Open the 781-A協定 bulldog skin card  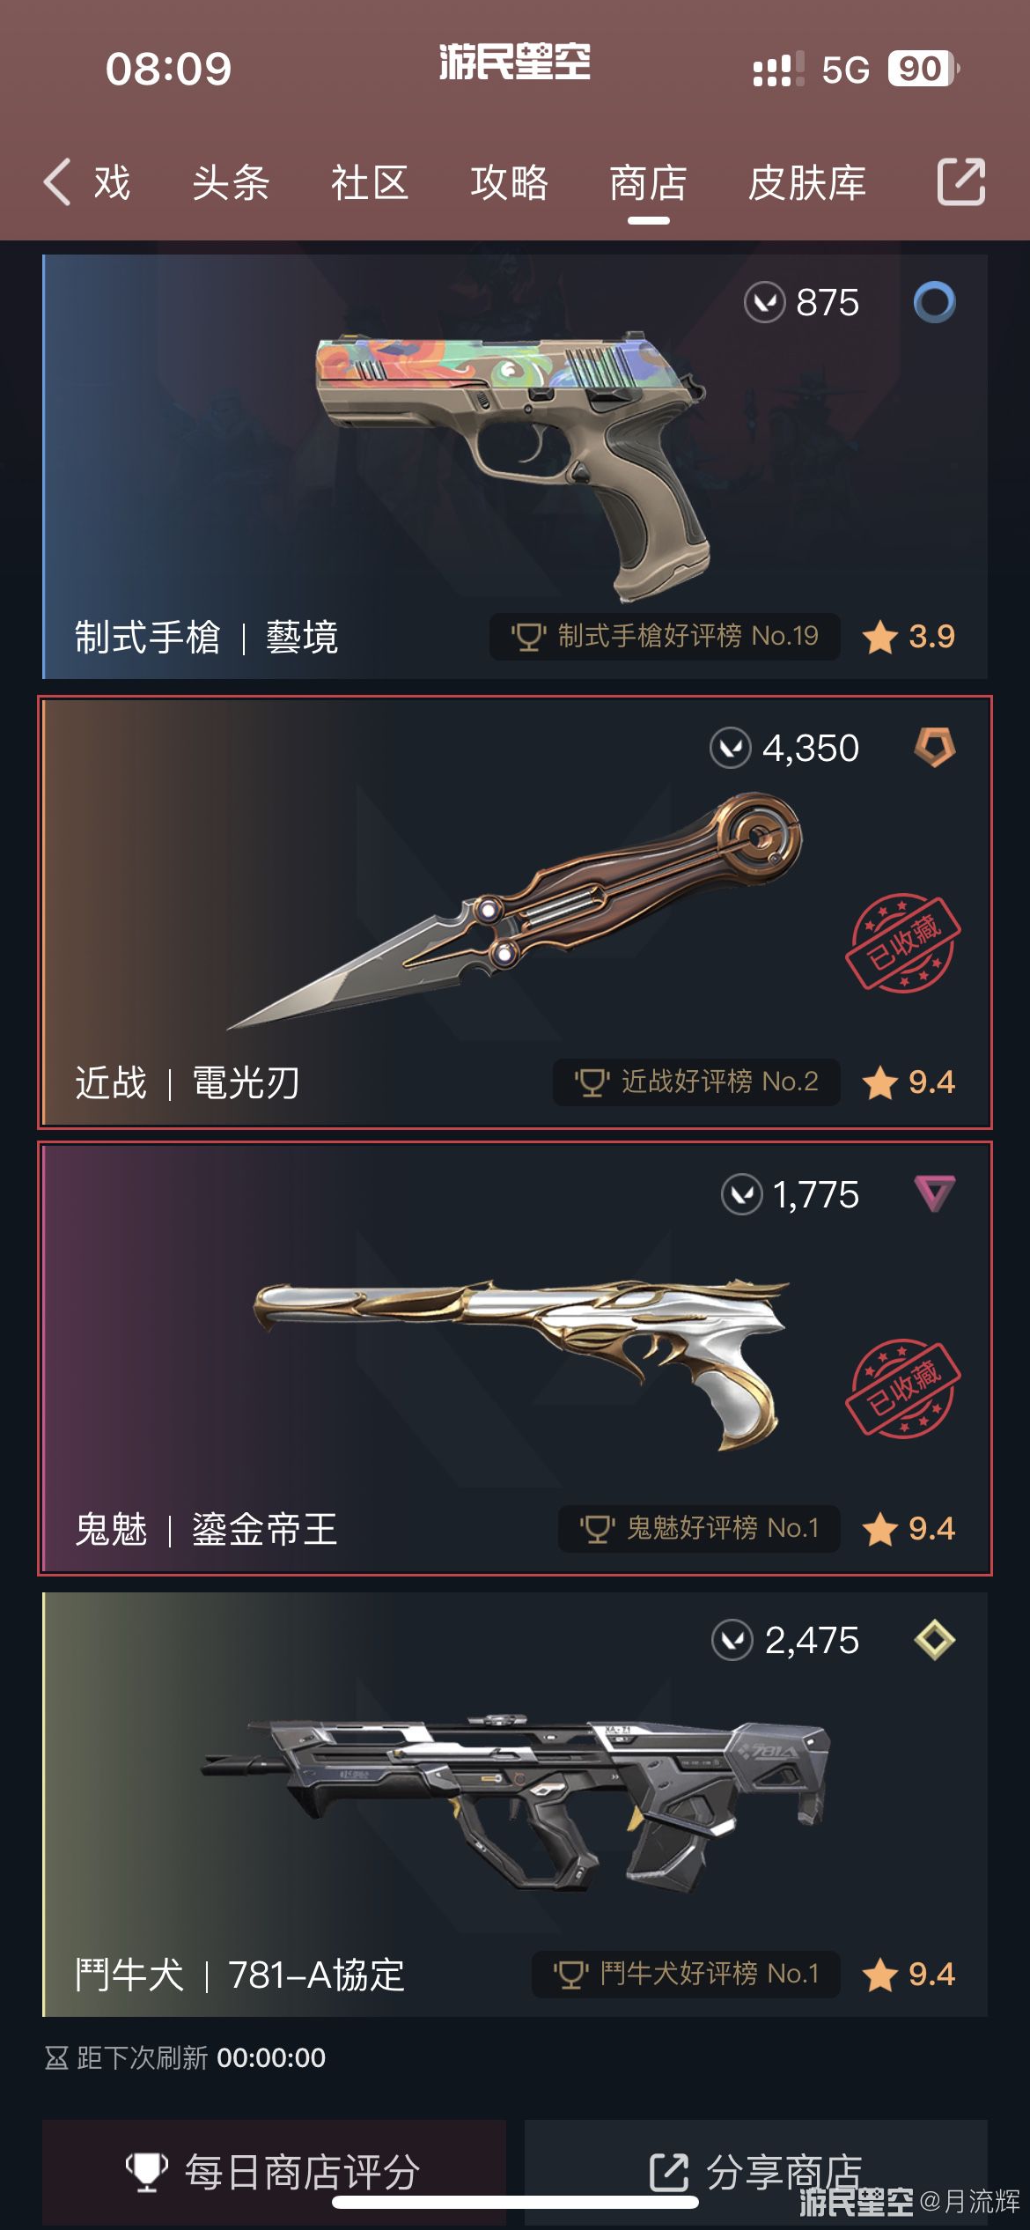click(x=515, y=1805)
